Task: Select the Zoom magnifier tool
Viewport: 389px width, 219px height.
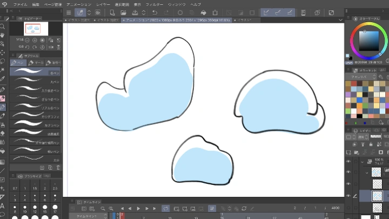Action: [2, 26]
